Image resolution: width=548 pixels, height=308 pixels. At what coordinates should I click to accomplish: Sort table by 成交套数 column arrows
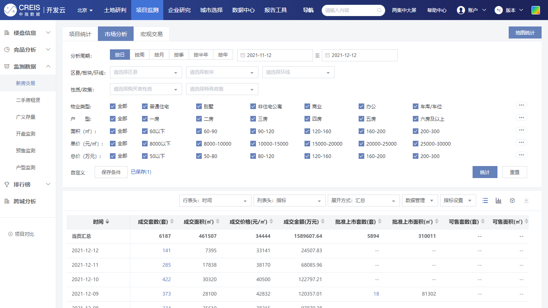pyautogui.click(x=172, y=222)
